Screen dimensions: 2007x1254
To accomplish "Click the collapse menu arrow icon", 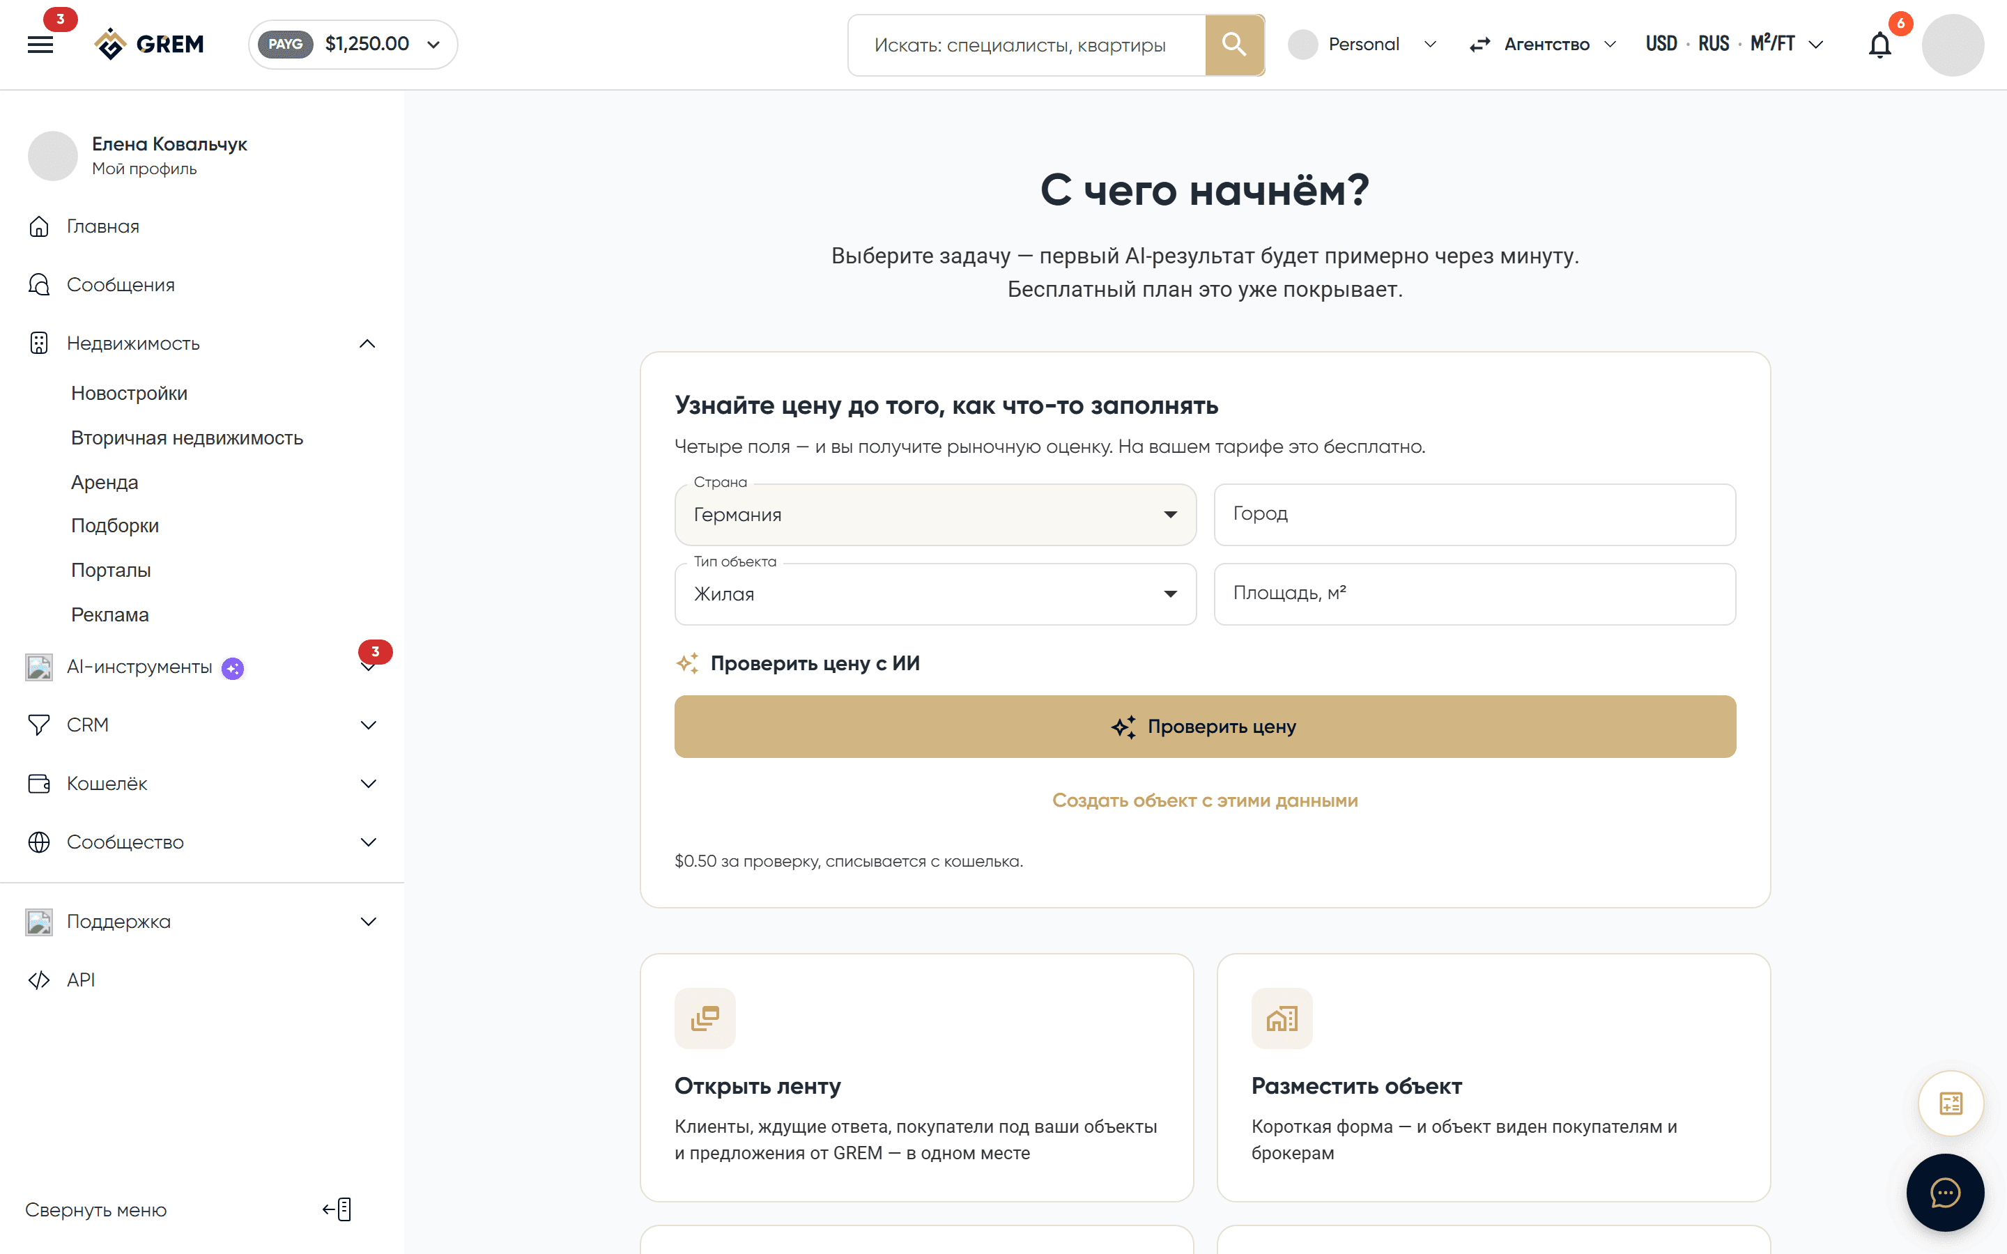I will (337, 1209).
